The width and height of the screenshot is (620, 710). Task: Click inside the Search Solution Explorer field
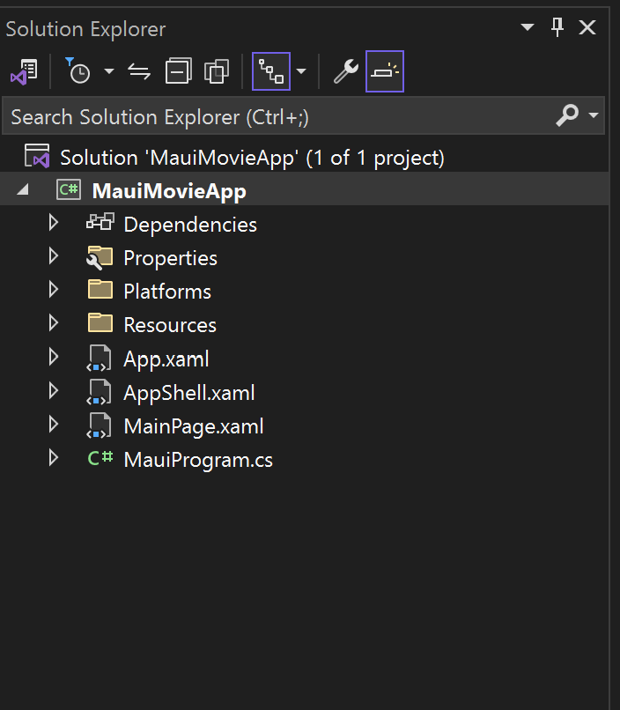264,116
